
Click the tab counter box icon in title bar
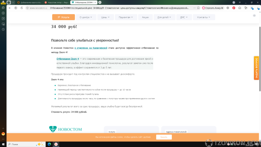coord(9,2)
